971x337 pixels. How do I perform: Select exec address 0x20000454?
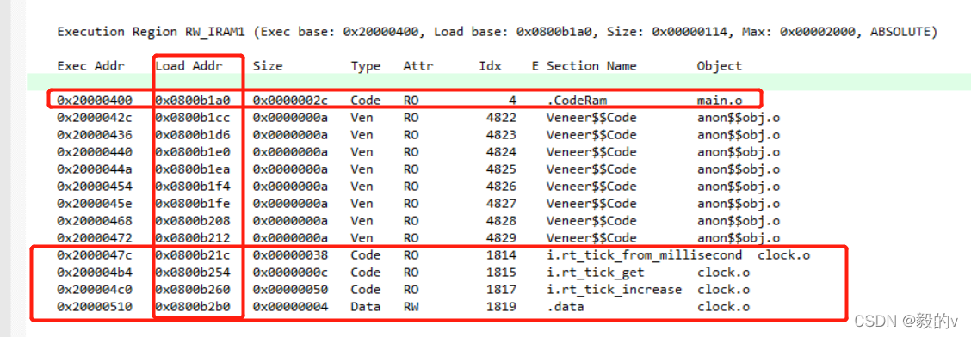pyautogui.click(x=96, y=186)
